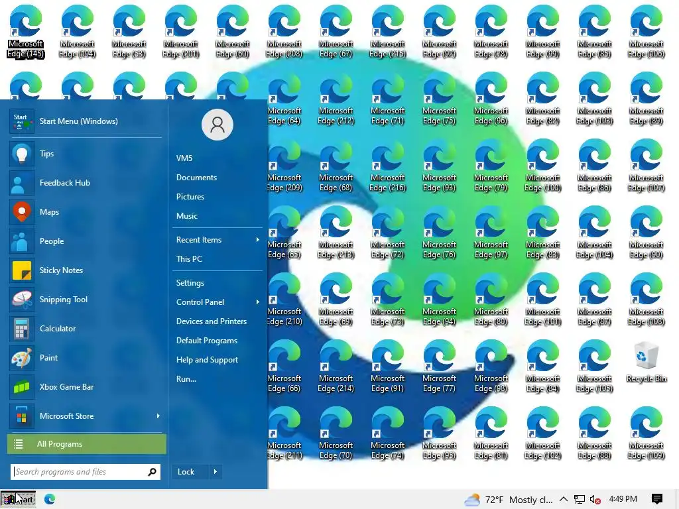Show hidden tray icons chevron

[x=564, y=499]
